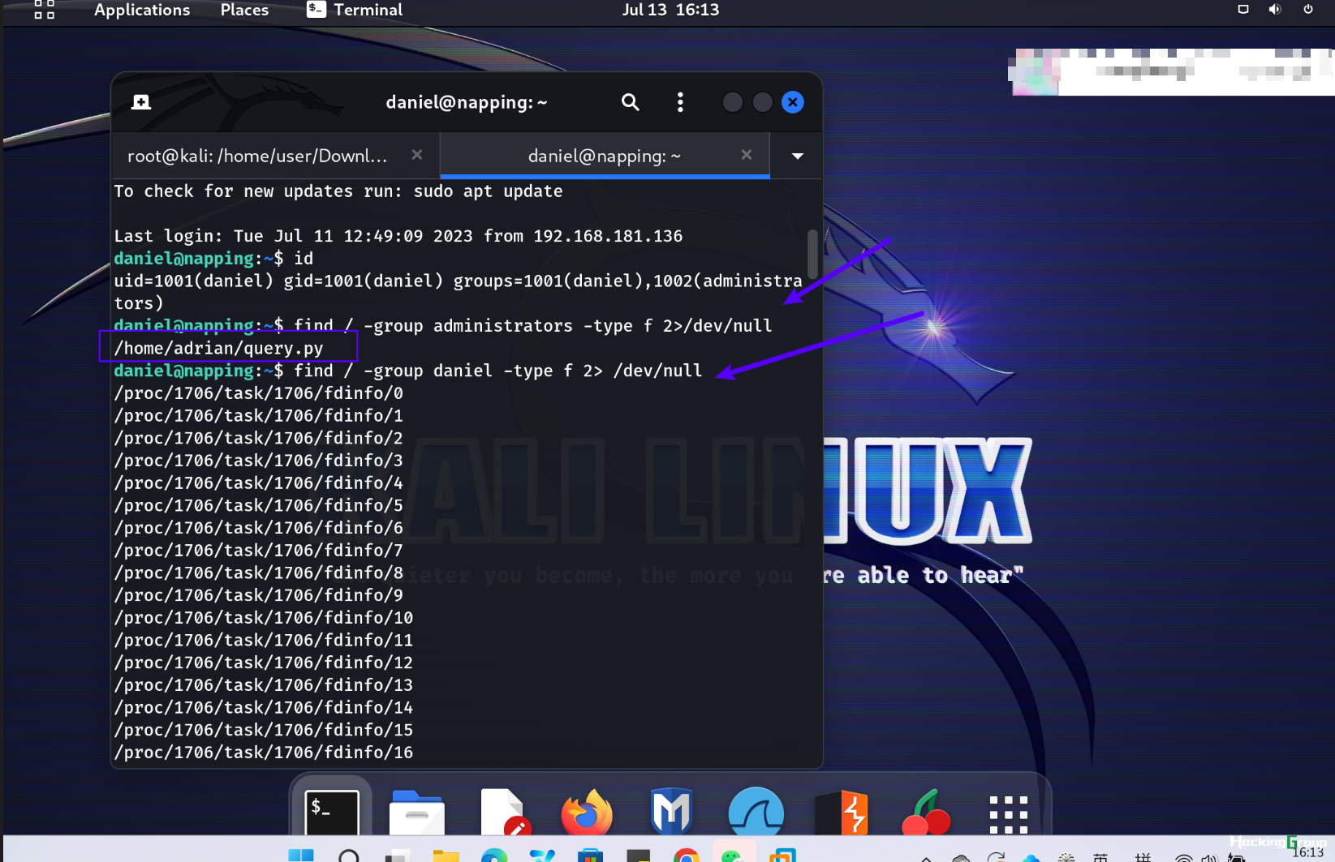
Task: Click the /proc/1706/task/1706/fdinfo/10 line
Action: [x=264, y=618]
